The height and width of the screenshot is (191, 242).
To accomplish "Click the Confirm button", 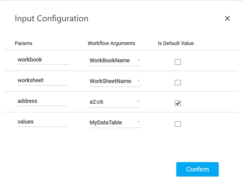I will [198, 169].
